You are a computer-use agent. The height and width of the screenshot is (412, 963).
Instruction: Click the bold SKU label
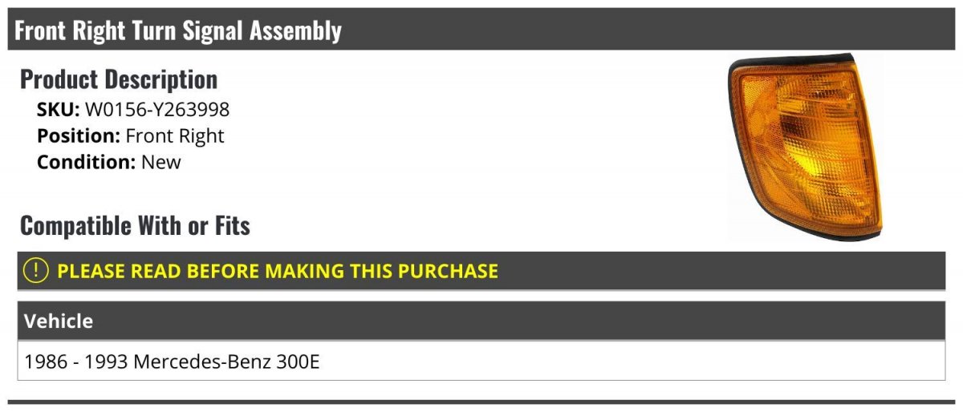(58, 110)
